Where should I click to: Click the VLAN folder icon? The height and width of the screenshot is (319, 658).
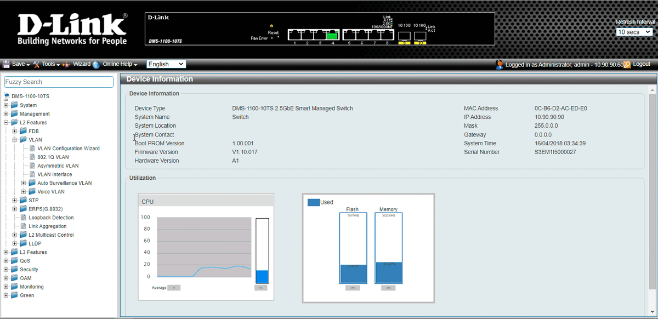[x=23, y=140]
